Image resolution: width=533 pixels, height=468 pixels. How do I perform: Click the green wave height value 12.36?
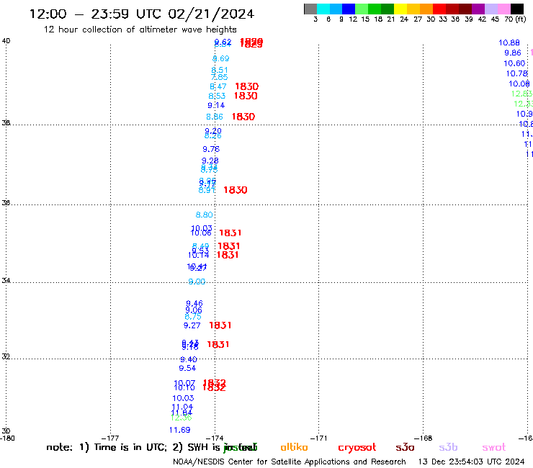(182, 418)
